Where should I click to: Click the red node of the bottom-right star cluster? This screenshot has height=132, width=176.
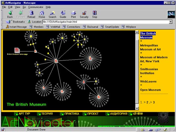[99, 97]
